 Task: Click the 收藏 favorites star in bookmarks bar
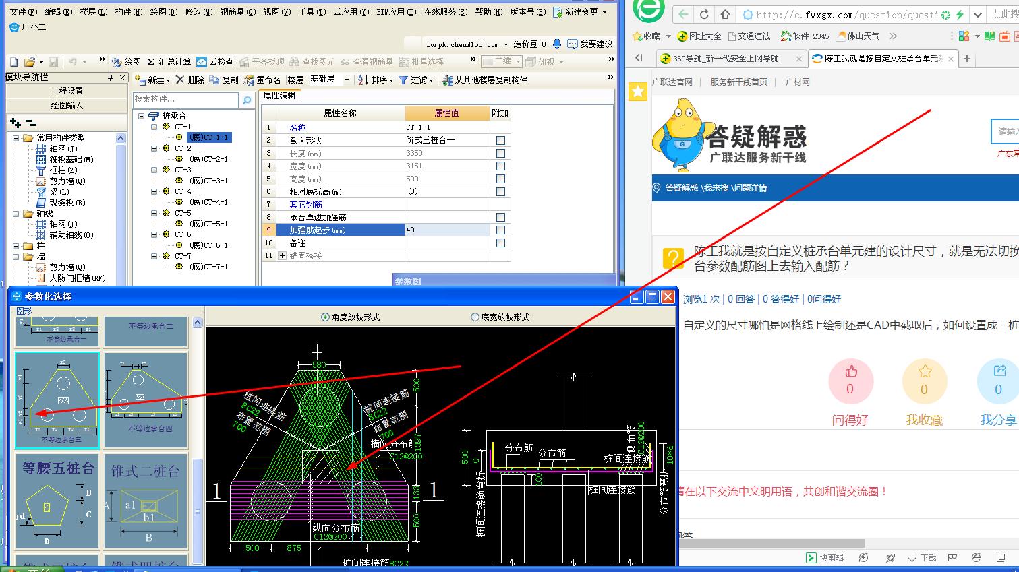(646, 36)
